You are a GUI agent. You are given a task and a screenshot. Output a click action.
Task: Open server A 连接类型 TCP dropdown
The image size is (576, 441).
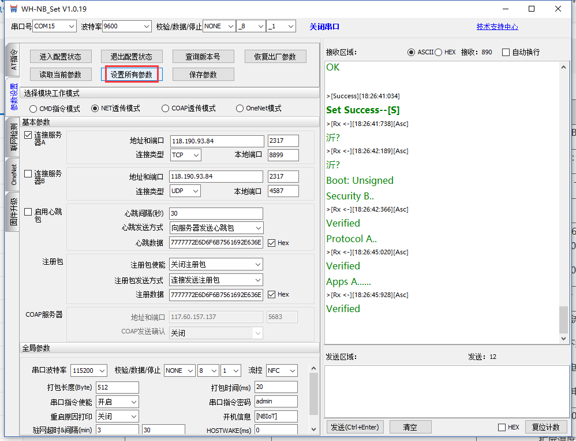point(185,155)
